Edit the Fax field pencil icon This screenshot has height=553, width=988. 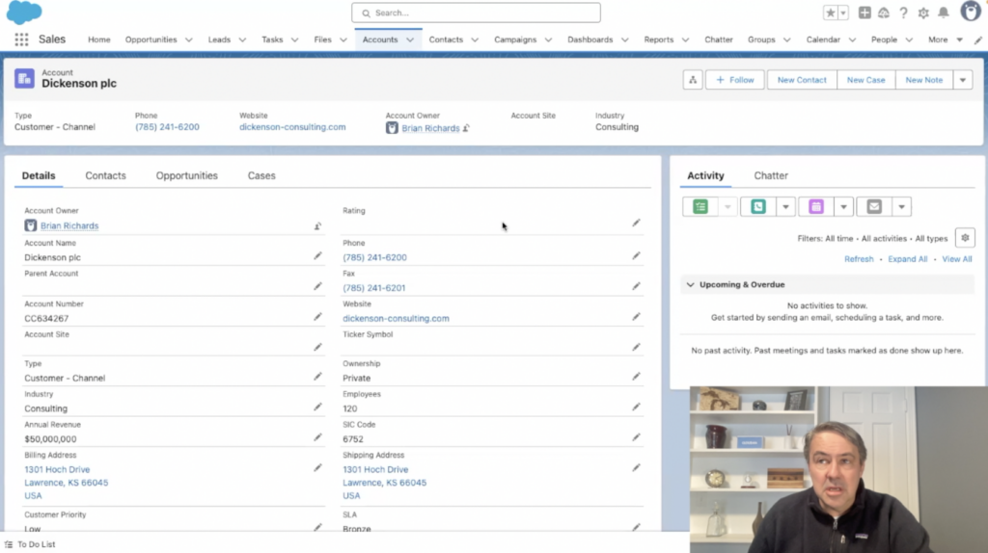[637, 285]
